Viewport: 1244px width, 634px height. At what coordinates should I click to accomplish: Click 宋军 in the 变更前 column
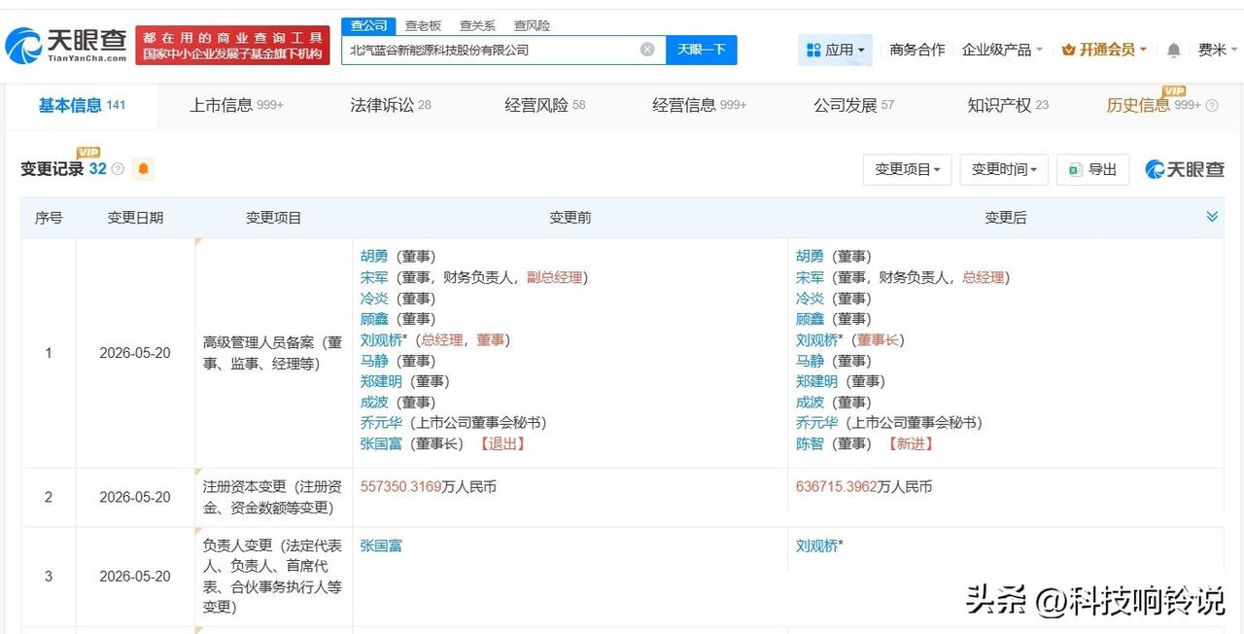(x=374, y=277)
